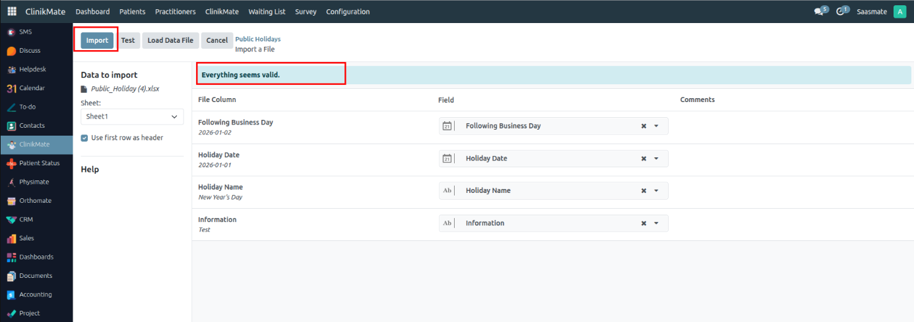The image size is (914, 322).
Task: Open the Calendar app in sidebar
Action: tap(32, 88)
